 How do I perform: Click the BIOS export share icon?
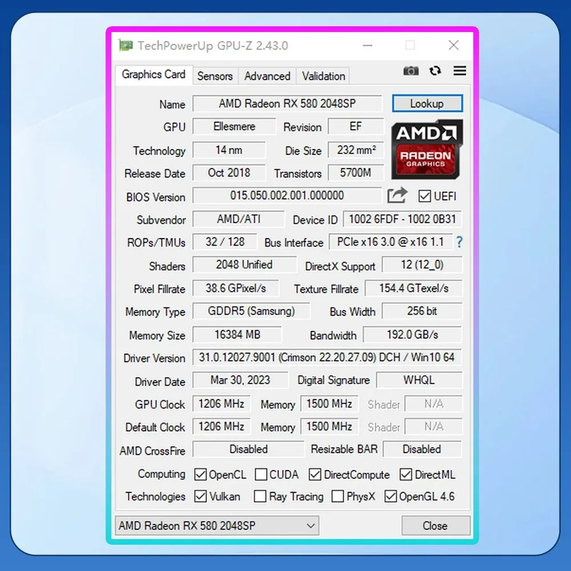click(397, 196)
